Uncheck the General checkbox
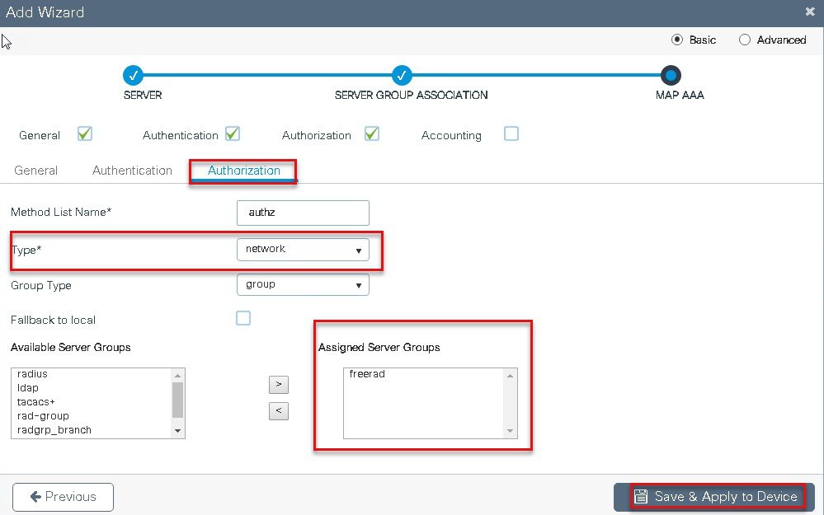 coord(85,133)
